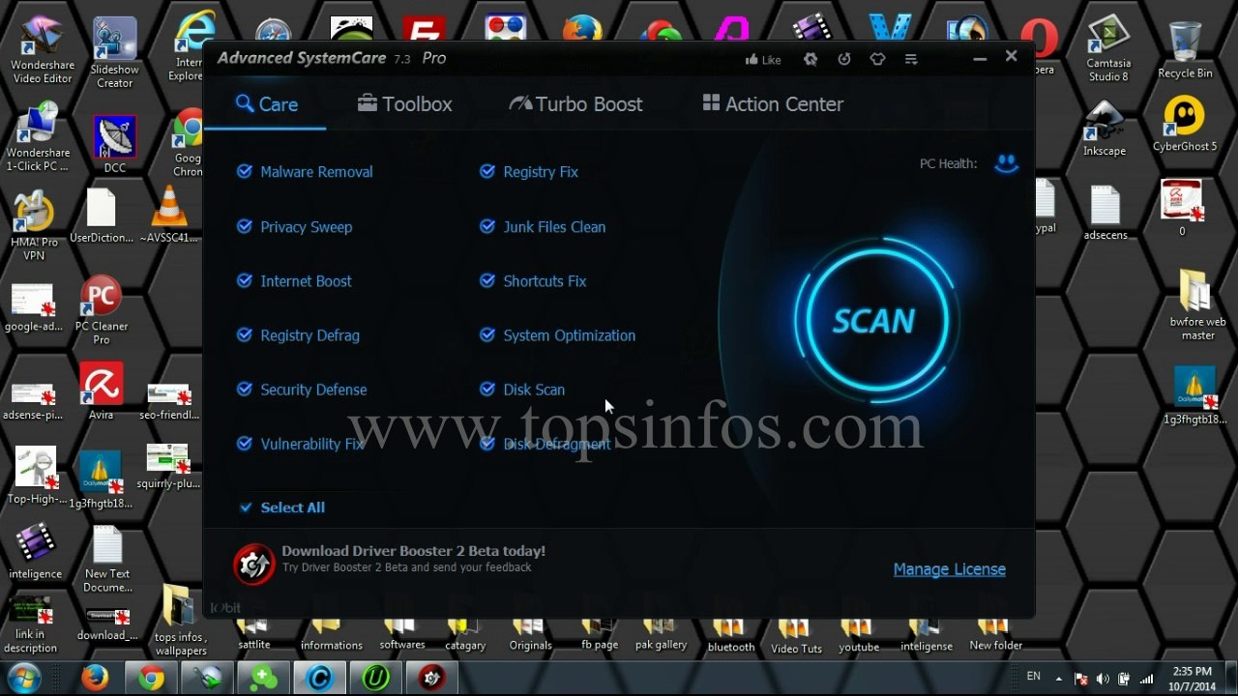Uncheck the Security Defense checkbox
Viewport: 1238px width, 696px height.
pyautogui.click(x=245, y=390)
